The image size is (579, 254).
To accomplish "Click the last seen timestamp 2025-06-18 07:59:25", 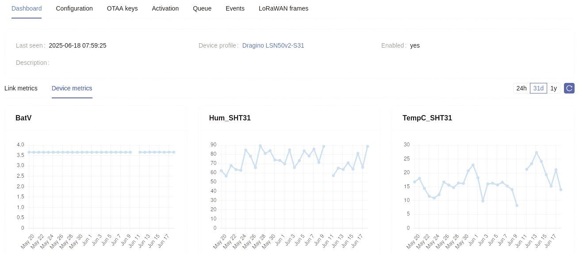I will coord(77,45).
